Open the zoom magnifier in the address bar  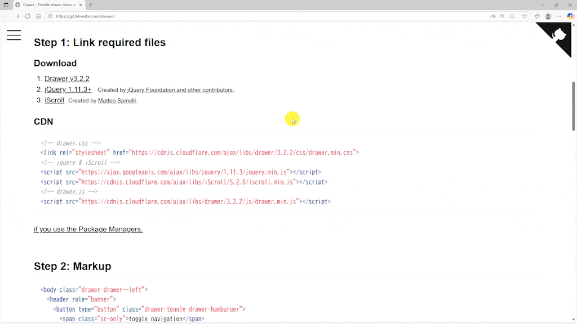[503, 16]
